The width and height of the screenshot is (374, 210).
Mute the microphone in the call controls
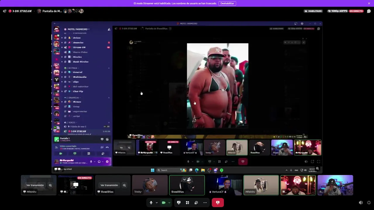pos(151,203)
